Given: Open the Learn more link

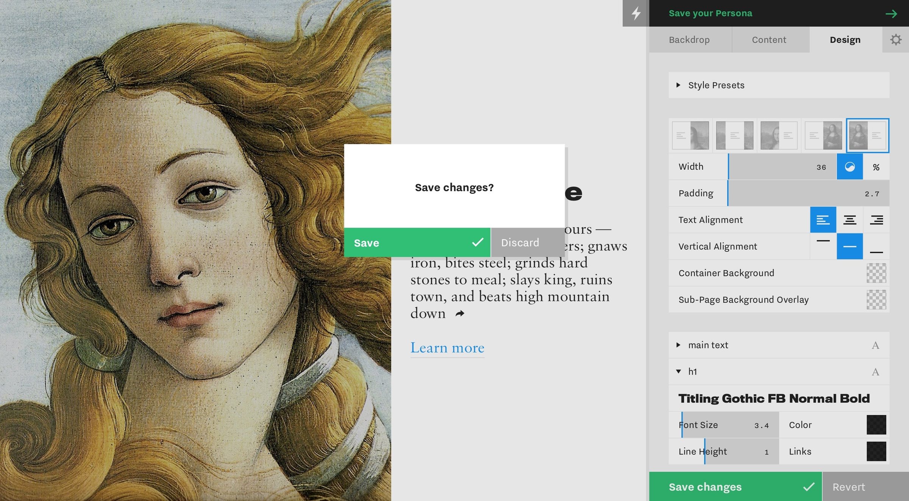Looking at the screenshot, I should [447, 347].
